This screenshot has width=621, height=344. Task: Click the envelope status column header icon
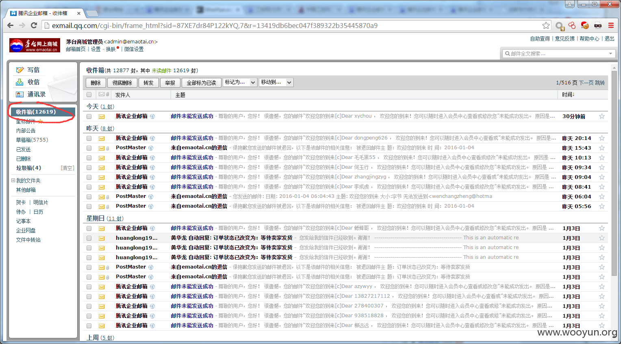(x=102, y=95)
